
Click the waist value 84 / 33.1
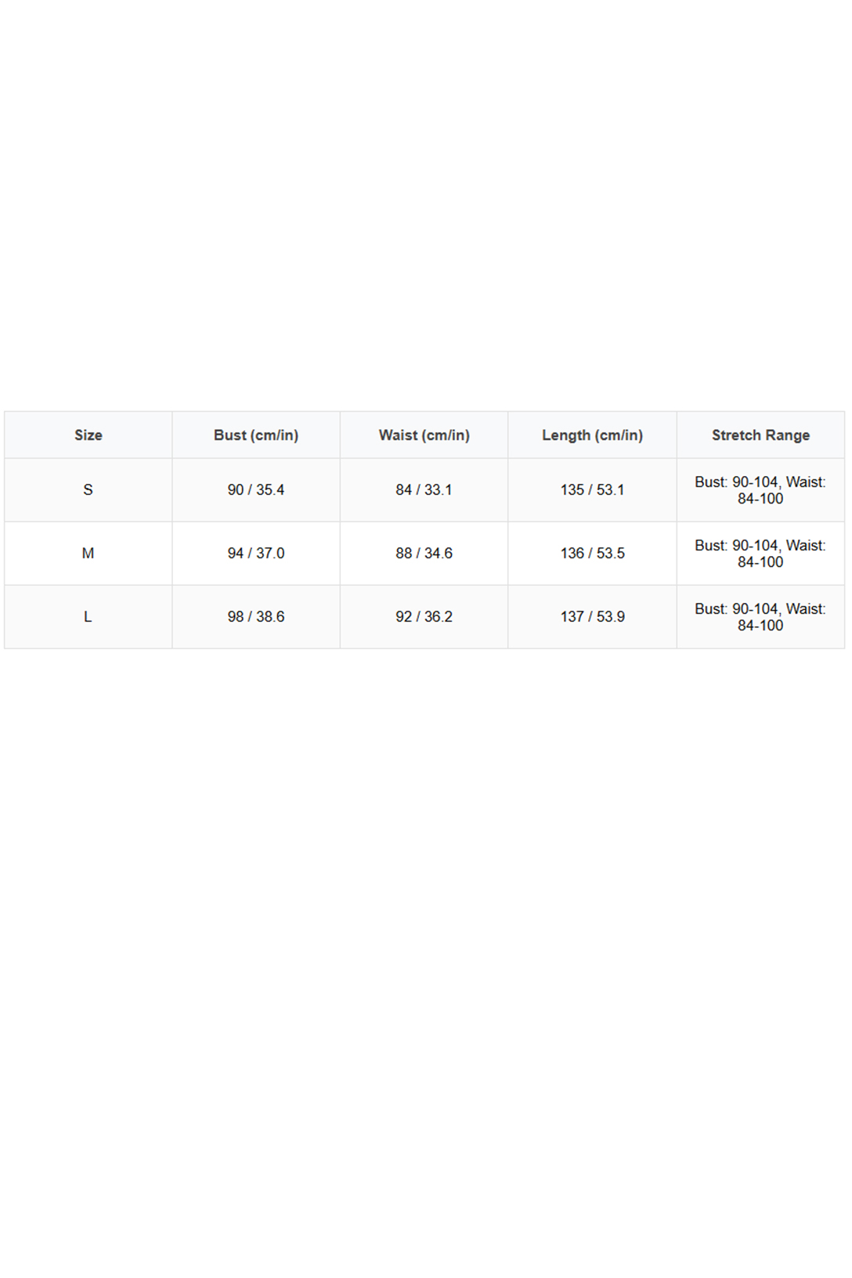[x=424, y=490]
